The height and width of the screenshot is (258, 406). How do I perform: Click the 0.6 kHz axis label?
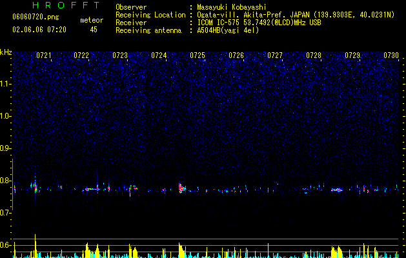[x=6, y=245]
